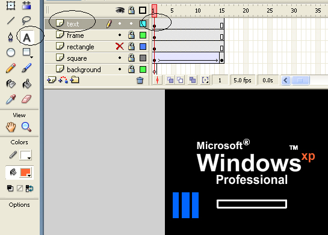Click the fill color bucket icon
The height and width of the screenshot is (235, 328).
click(x=13, y=172)
